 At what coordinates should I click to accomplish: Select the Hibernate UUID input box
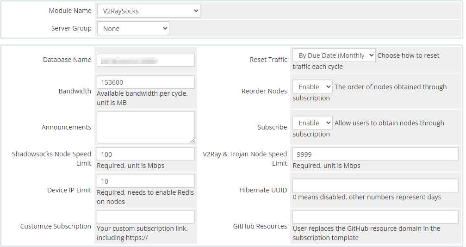[x=375, y=186]
